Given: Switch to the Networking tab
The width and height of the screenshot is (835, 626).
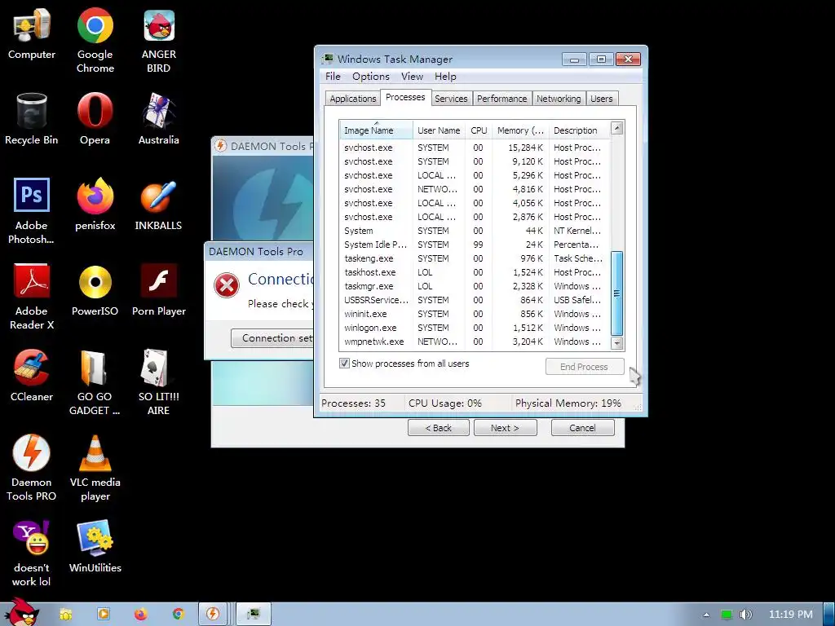Looking at the screenshot, I should pyautogui.click(x=559, y=99).
